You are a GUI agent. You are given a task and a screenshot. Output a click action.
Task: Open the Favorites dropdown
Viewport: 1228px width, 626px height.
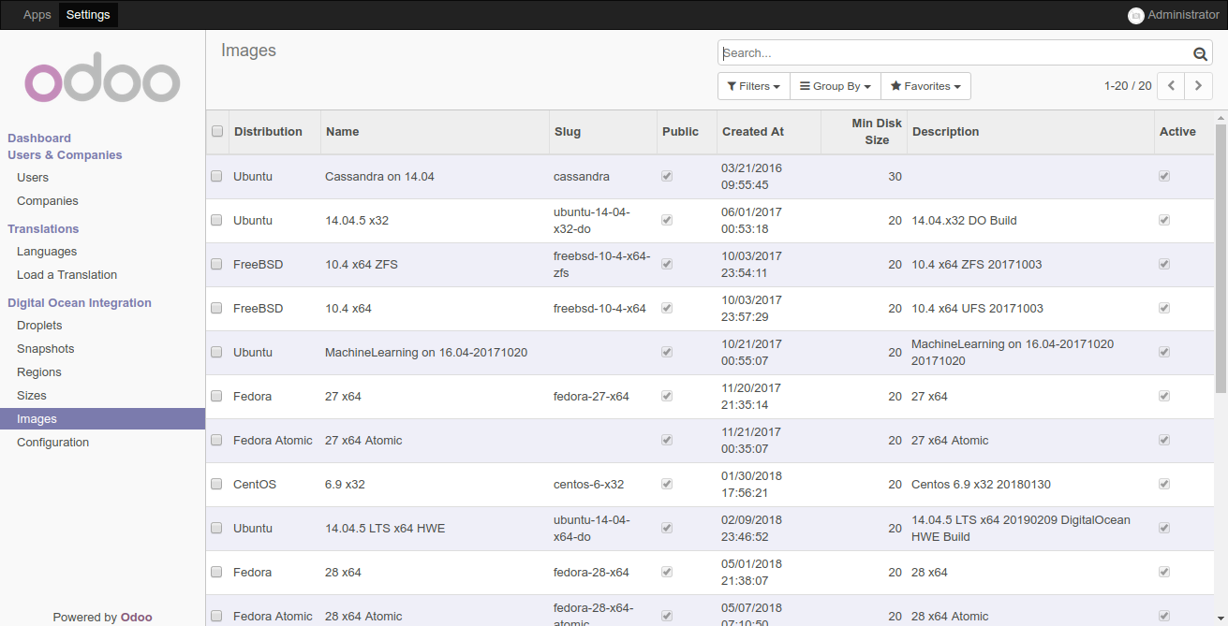point(925,86)
